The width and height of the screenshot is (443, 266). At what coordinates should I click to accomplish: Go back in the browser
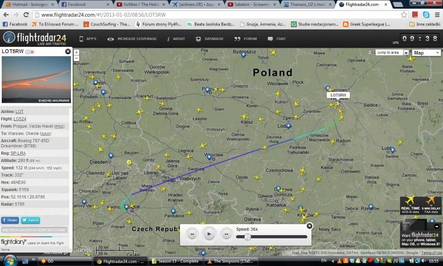click(x=6, y=15)
